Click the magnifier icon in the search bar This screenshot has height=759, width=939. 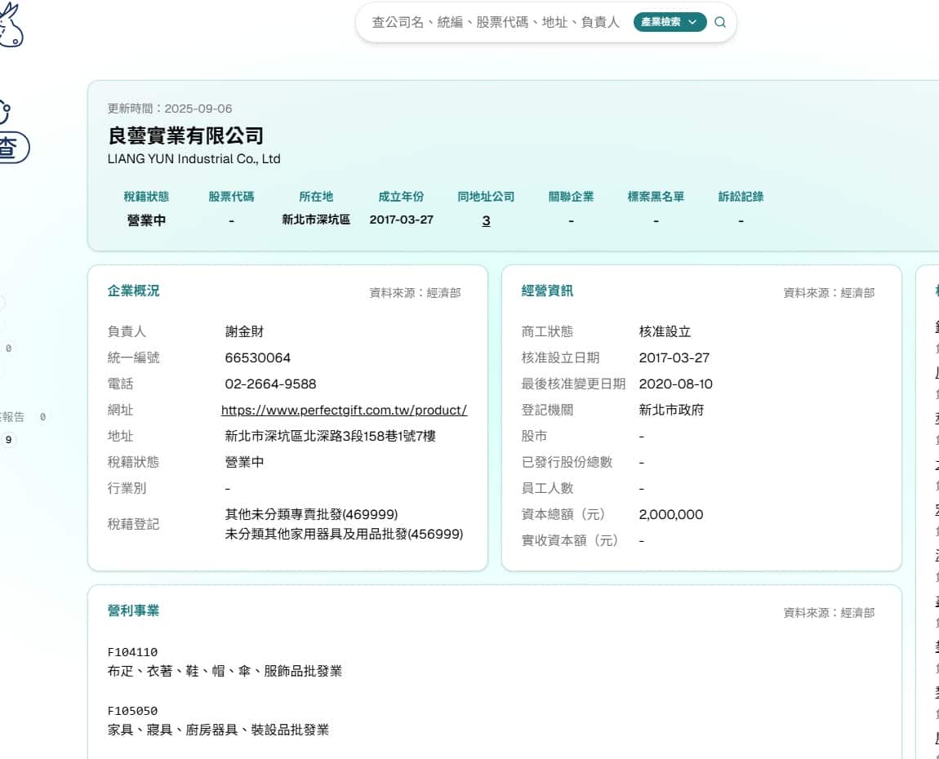pyautogui.click(x=719, y=22)
